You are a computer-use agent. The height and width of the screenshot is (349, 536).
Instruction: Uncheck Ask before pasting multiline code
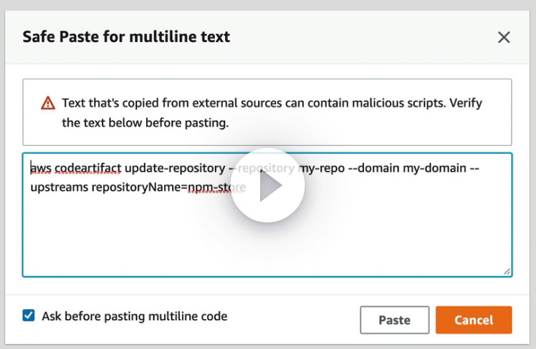point(29,315)
